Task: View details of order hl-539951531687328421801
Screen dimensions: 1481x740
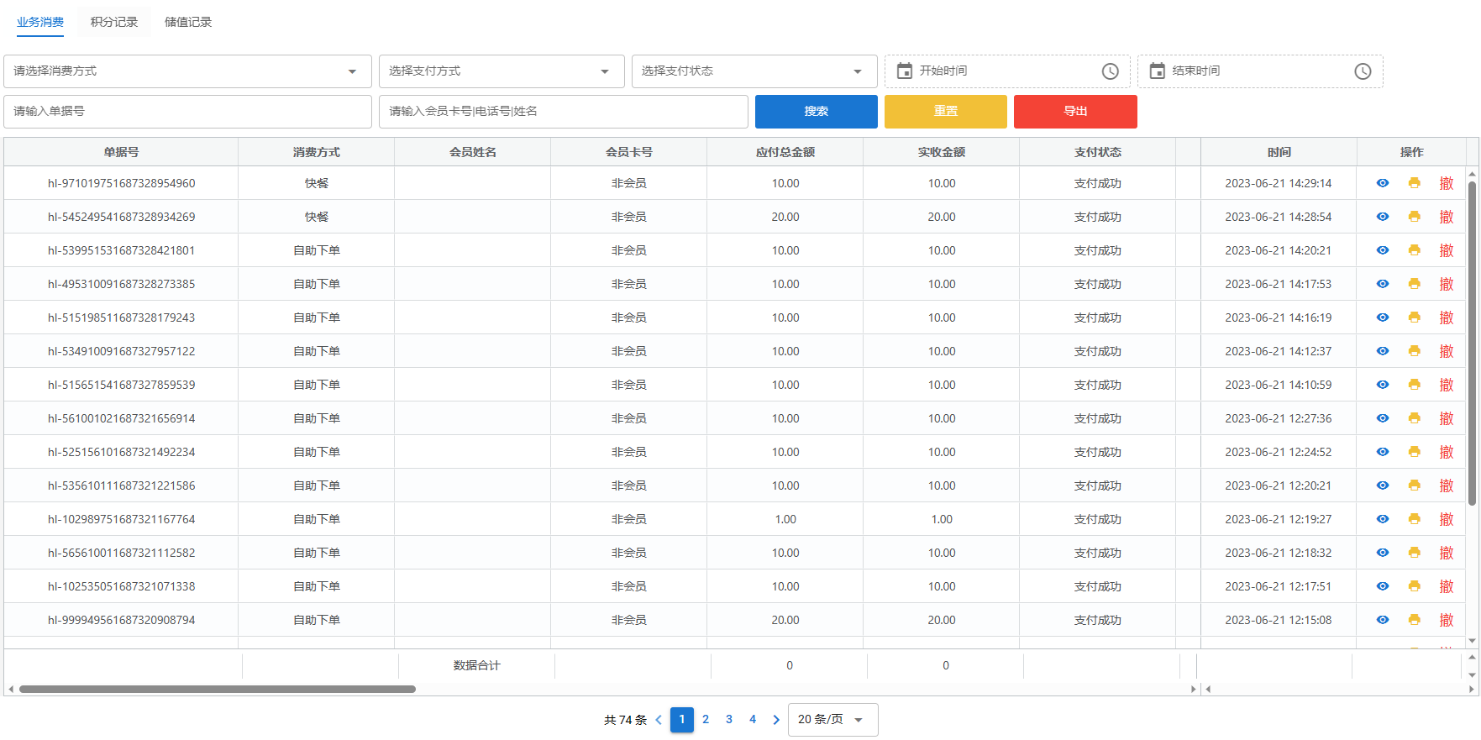Action: click(1382, 250)
